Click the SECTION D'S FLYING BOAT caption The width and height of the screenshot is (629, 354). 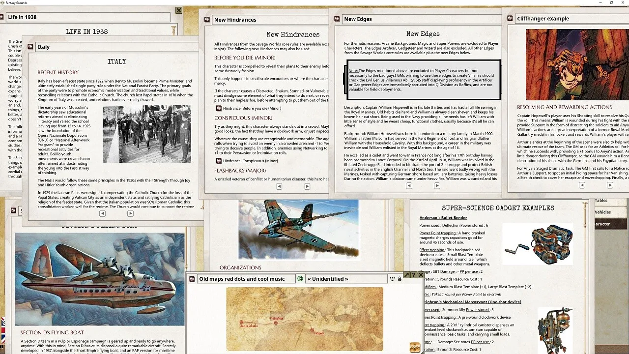click(x=52, y=333)
